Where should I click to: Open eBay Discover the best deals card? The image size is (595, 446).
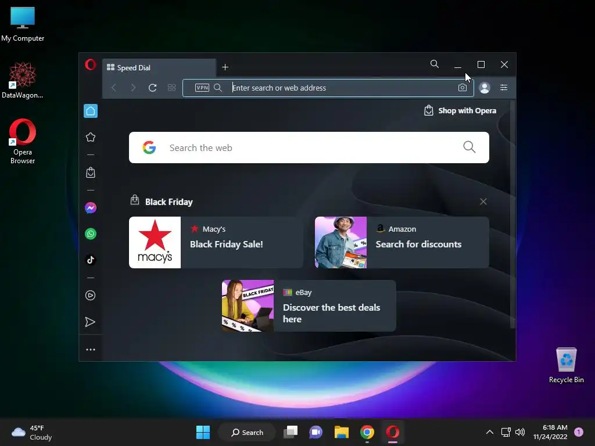tap(309, 305)
